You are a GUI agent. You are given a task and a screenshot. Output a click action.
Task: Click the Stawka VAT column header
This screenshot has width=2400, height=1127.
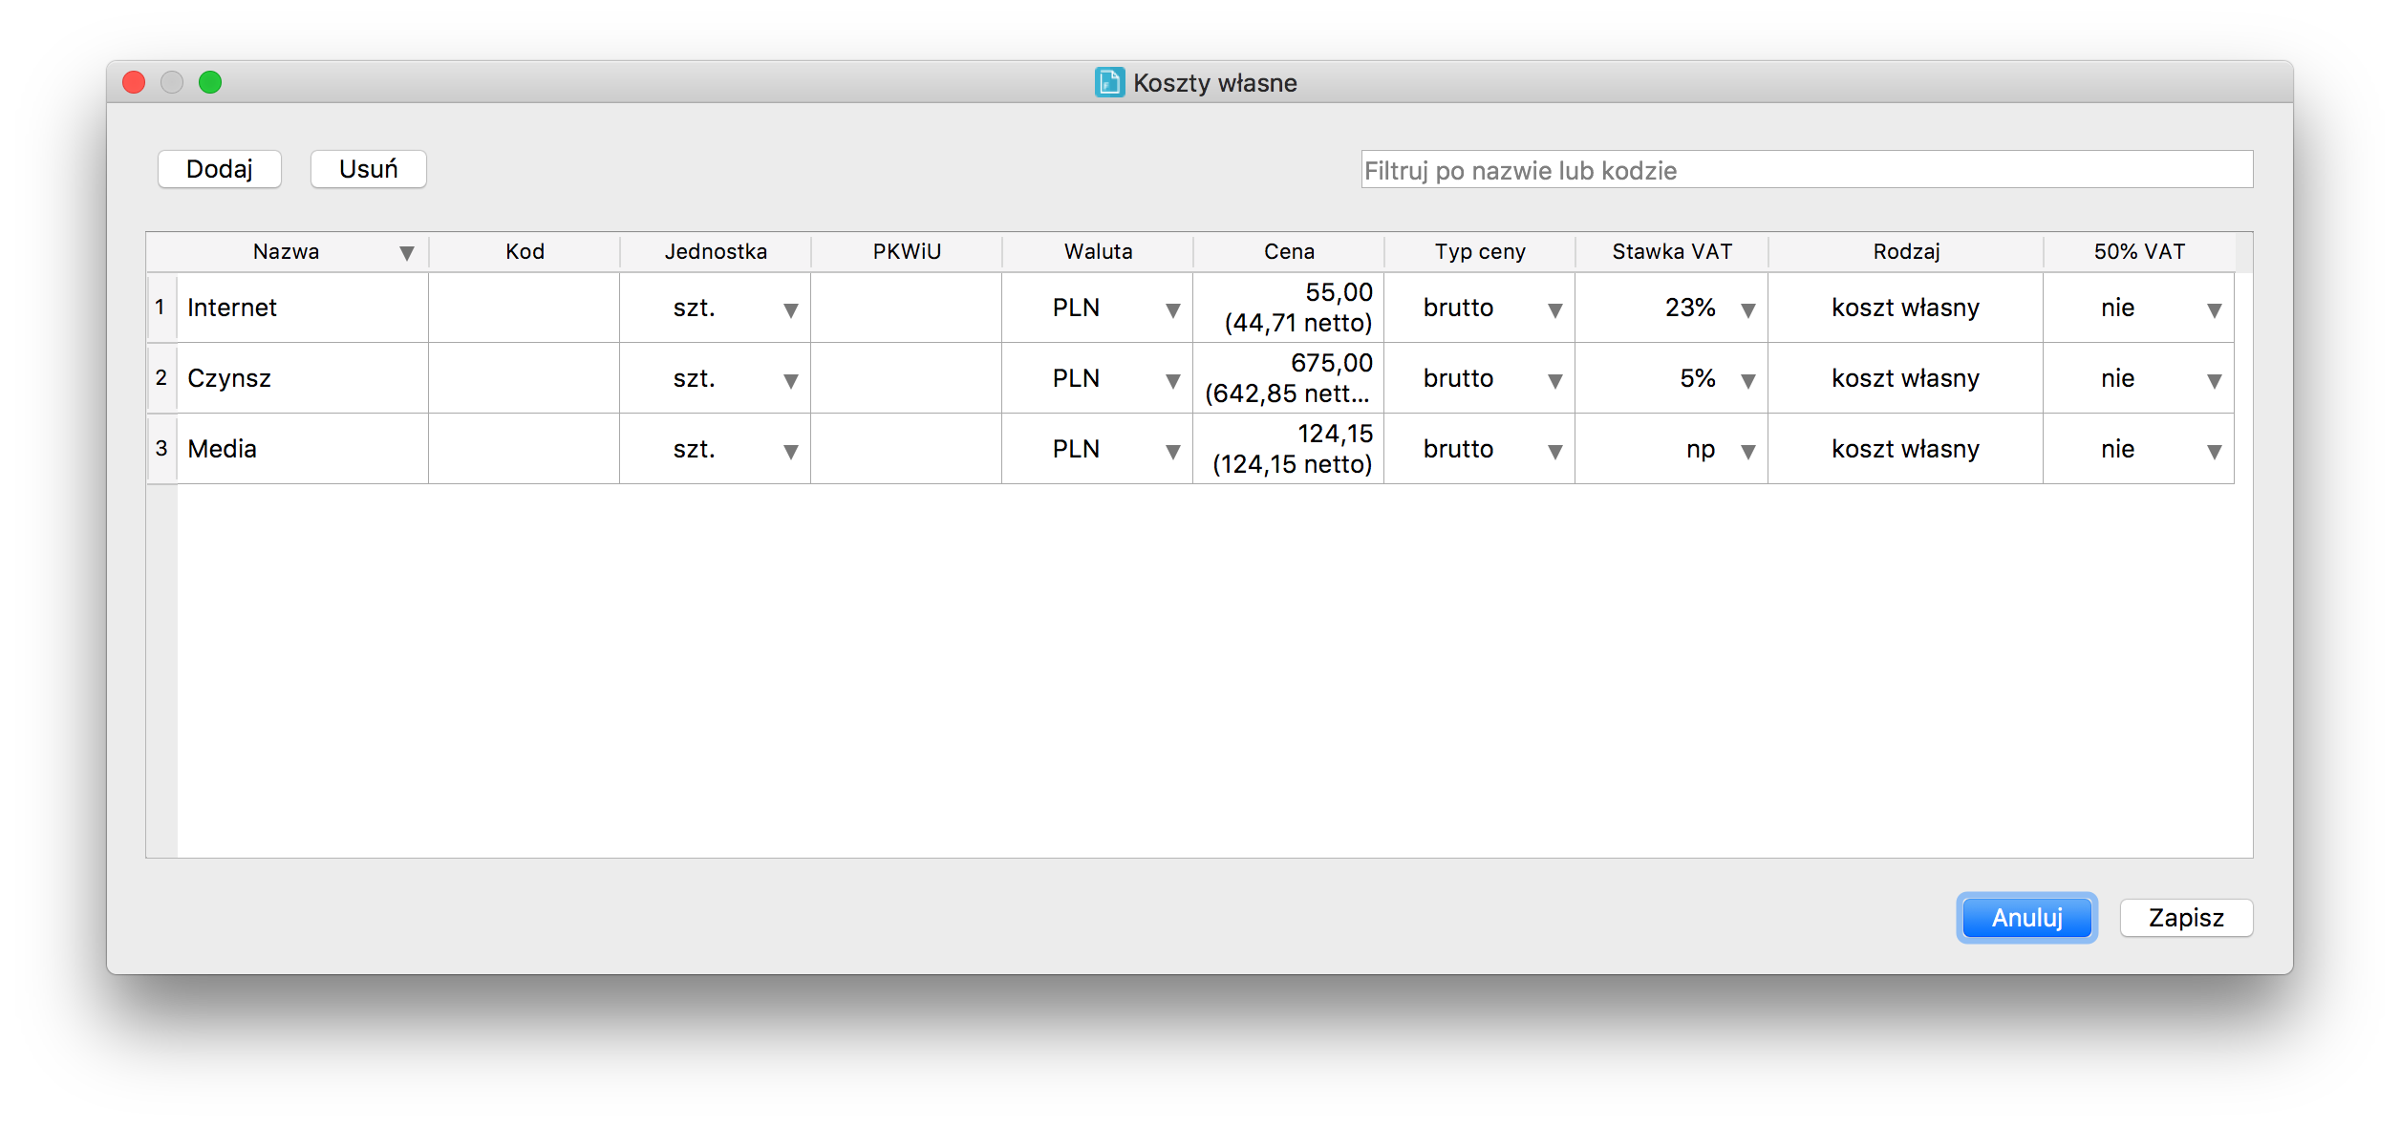1672,252
